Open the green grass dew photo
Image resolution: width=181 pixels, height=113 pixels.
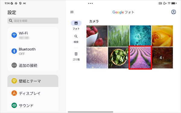tap(119, 36)
